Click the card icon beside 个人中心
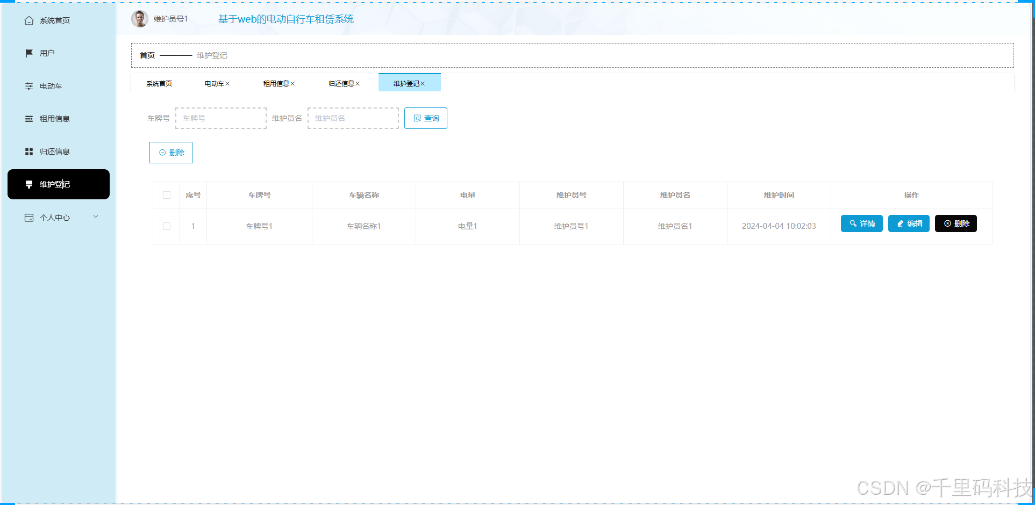1035x505 pixels. (29, 218)
